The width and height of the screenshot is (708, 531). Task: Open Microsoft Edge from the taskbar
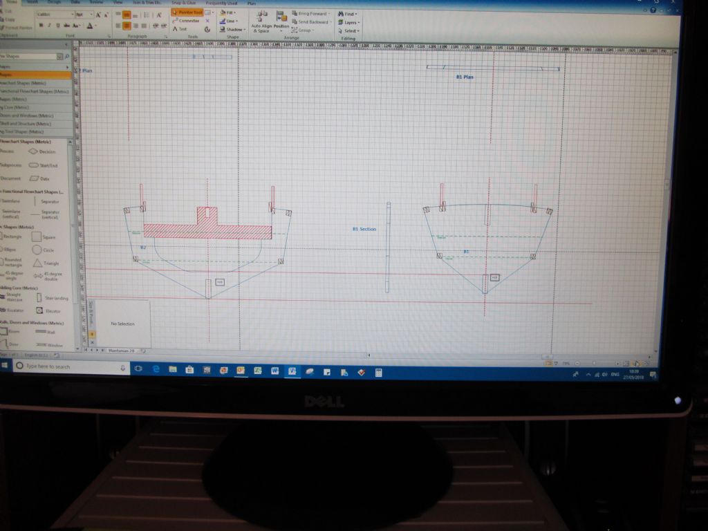click(156, 369)
